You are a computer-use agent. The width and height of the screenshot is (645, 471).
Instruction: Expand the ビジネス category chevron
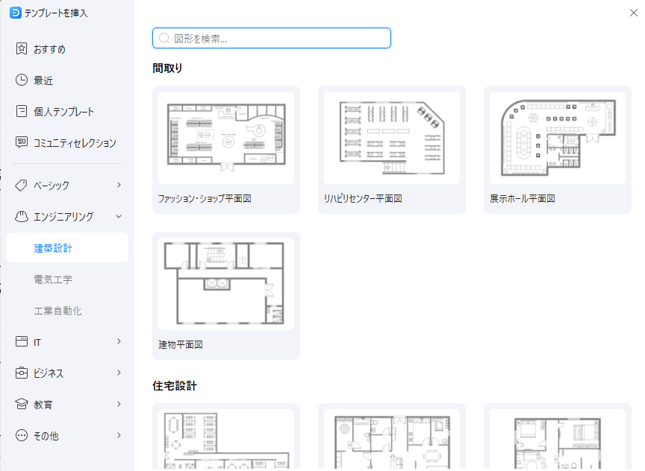click(x=119, y=373)
